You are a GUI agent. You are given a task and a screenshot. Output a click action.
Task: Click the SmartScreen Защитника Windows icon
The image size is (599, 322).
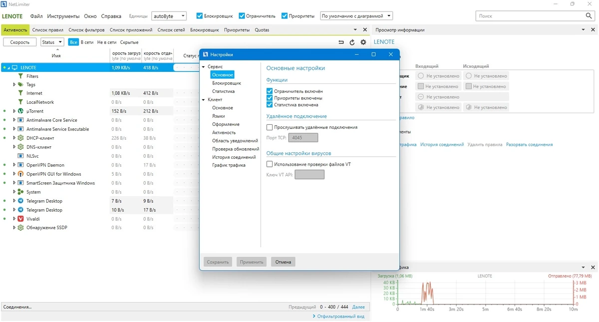tap(20, 183)
